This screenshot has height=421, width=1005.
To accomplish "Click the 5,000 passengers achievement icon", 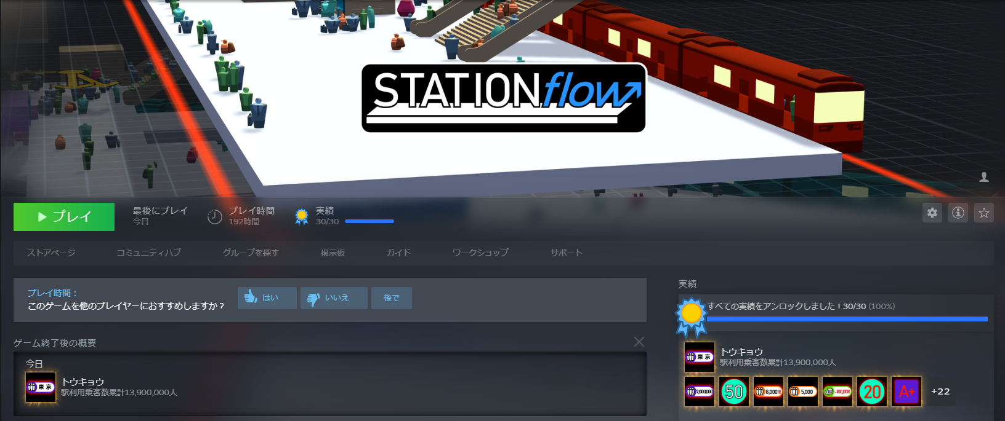I will coord(803,391).
